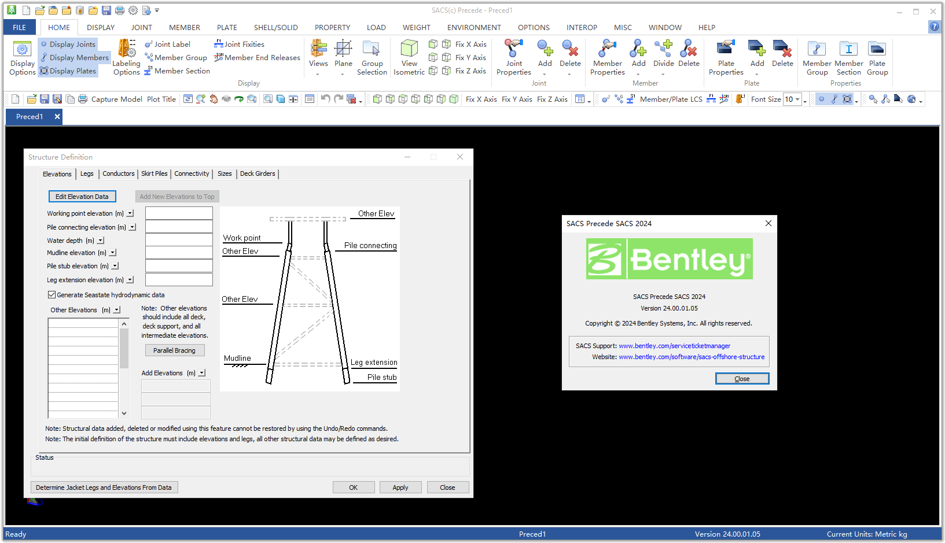945x543 pixels.
Task: Toggle Member Group labels
Action: click(175, 57)
